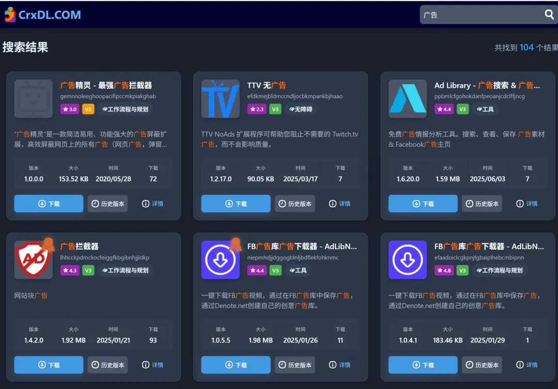Image resolution: width=558 pixels, height=389 pixels.
Task: Open the Ad Library logo thumbnail
Action: [408, 99]
